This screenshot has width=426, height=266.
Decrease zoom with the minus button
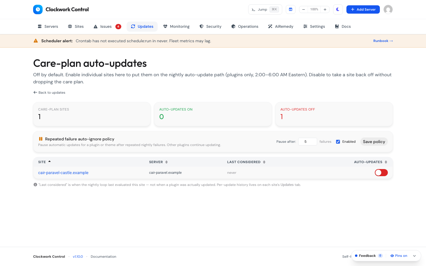coord(304,9)
